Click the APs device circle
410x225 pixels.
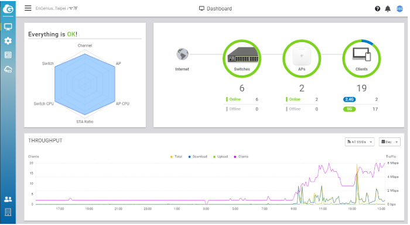(302, 58)
